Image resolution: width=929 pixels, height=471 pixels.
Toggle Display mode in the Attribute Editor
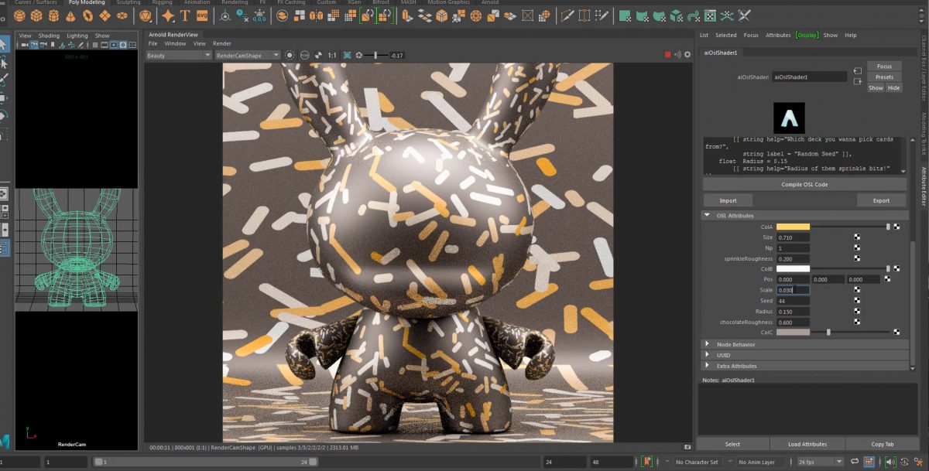[x=807, y=35]
